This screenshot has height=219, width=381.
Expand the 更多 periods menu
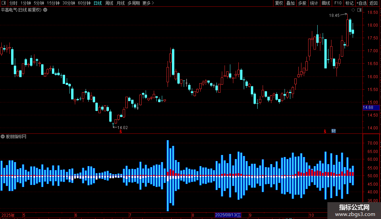coord(148,3)
